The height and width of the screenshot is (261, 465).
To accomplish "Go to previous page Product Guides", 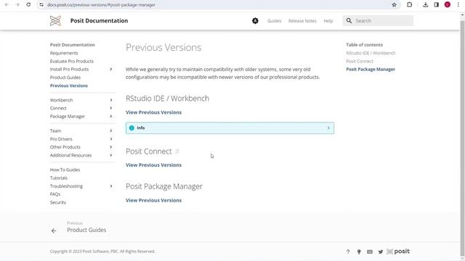I will click(86, 230).
